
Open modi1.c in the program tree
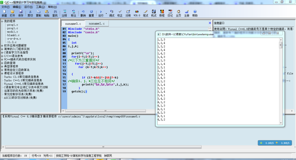pos(13,32)
